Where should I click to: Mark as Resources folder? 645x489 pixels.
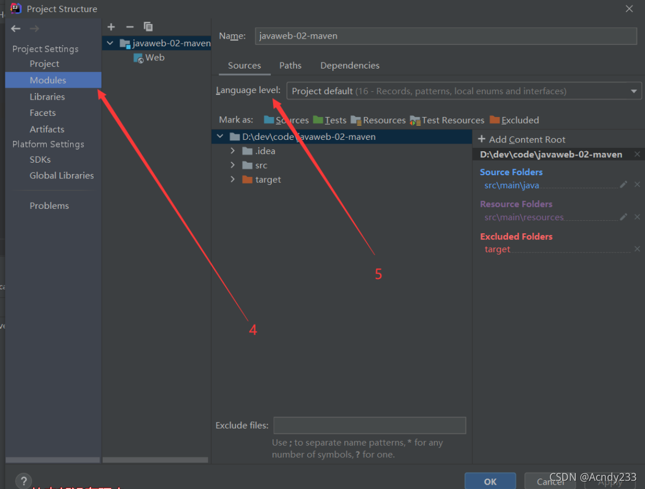[378, 120]
